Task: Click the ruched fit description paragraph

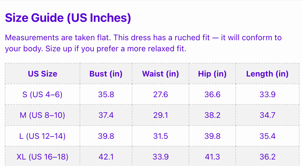Action: point(143,43)
